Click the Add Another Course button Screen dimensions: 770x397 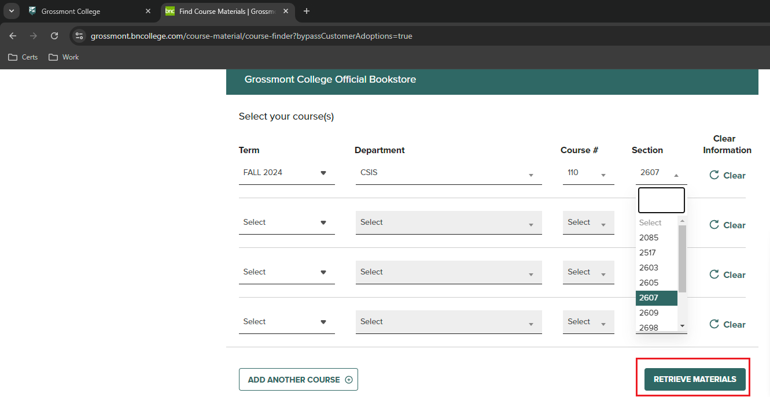pos(299,380)
